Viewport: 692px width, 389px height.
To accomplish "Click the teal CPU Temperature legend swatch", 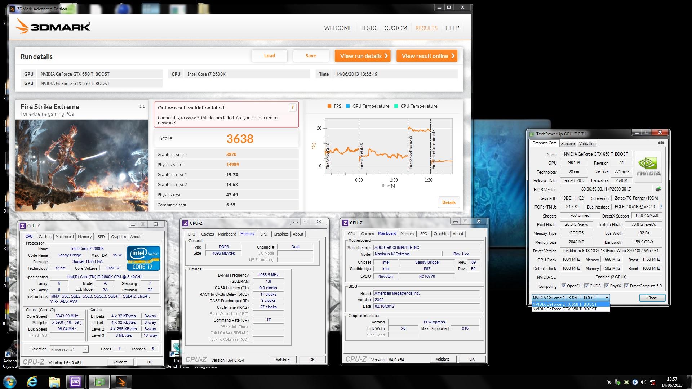I will [396, 106].
